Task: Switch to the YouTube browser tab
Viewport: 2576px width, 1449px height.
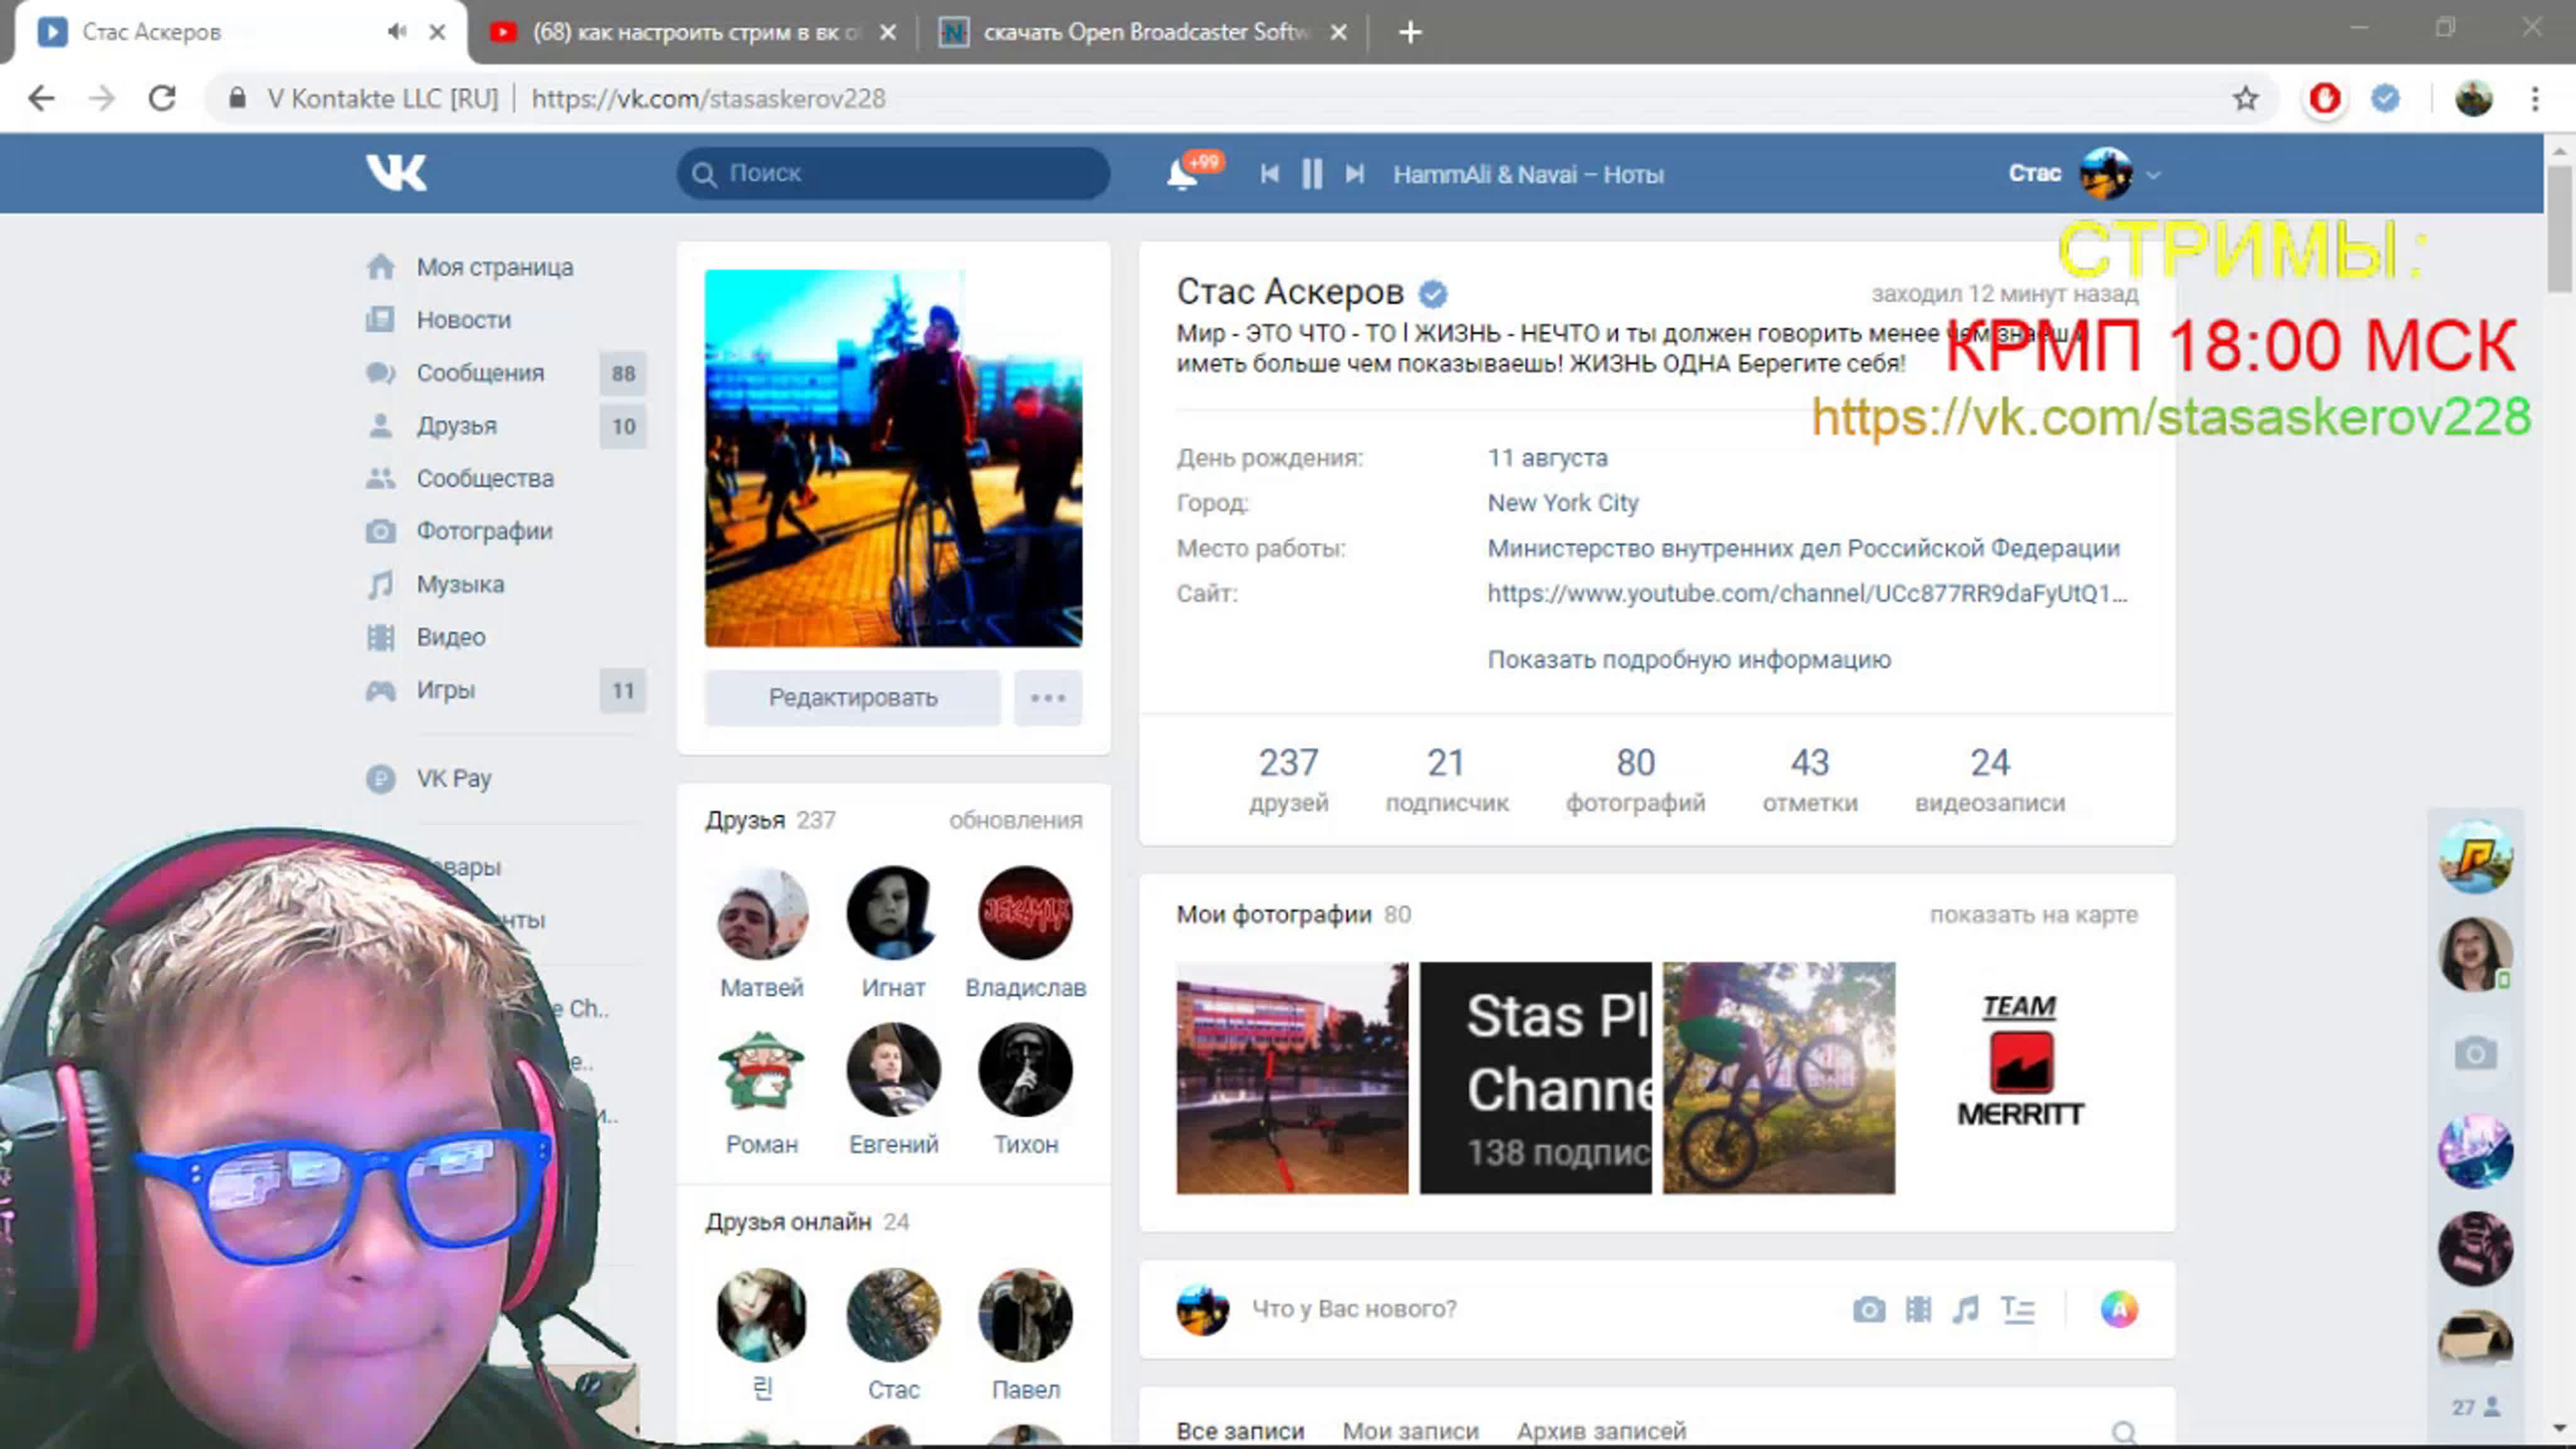Action: [694, 32]
